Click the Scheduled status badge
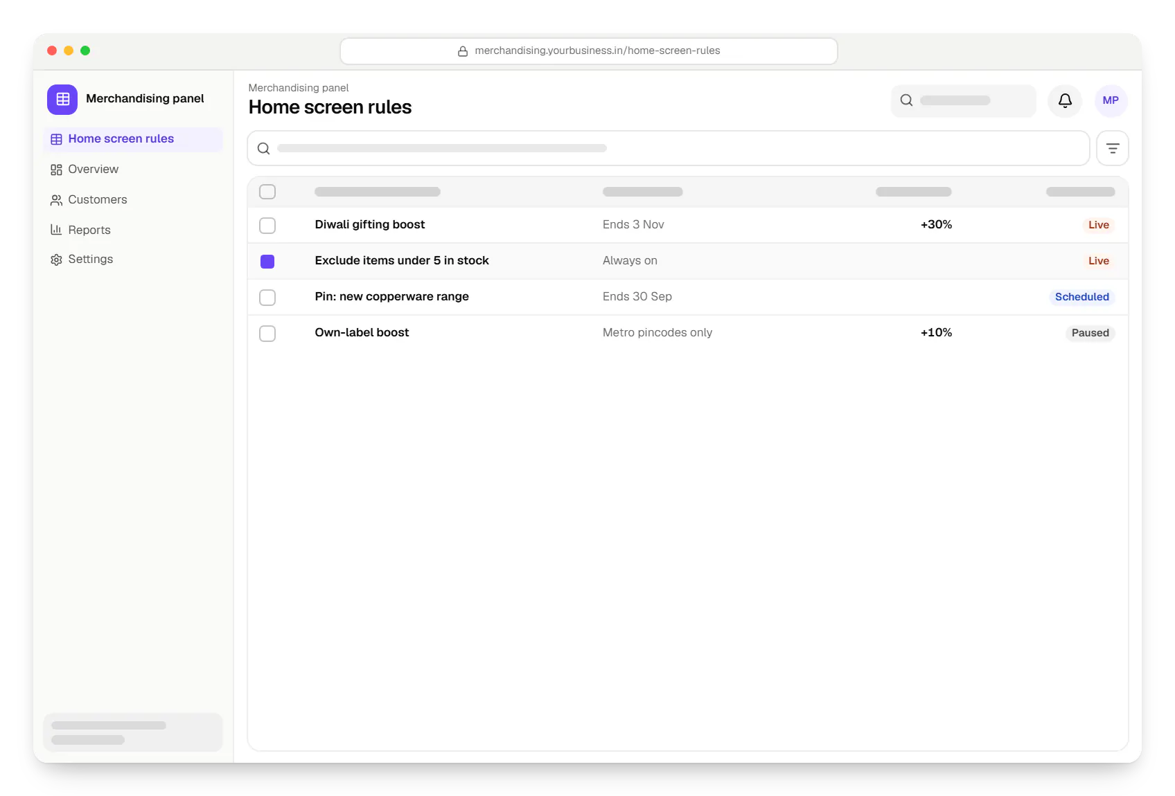 1081,297
